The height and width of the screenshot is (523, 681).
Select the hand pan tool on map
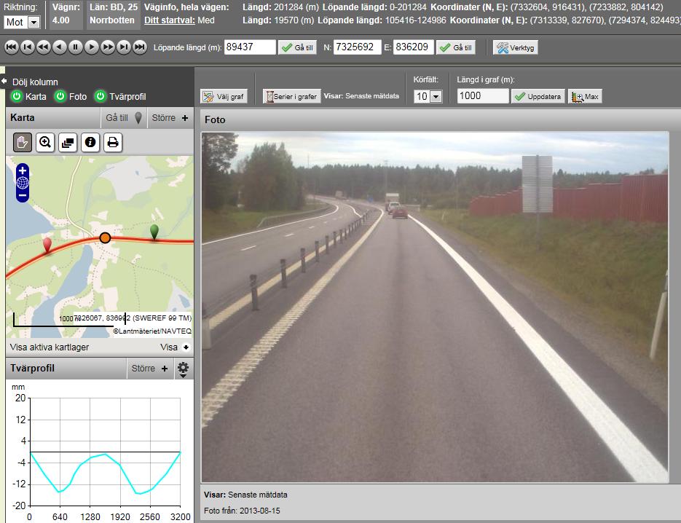pyautogui.click(x=22, y=143)
